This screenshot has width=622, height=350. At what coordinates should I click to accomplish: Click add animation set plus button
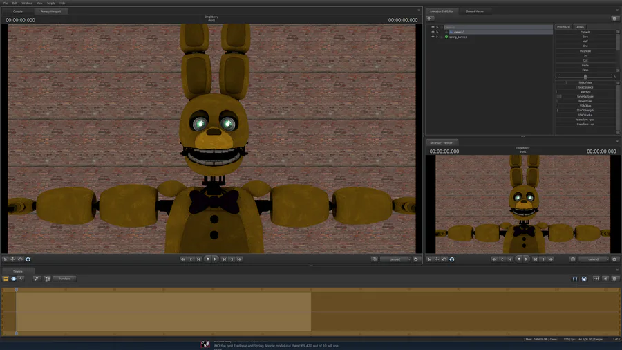pos(430,19)
